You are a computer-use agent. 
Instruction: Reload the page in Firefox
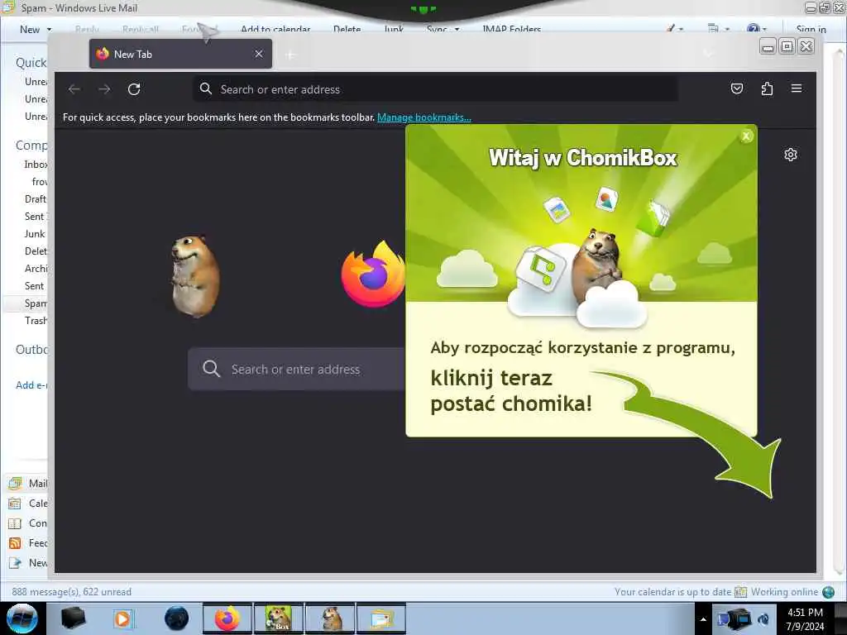pyautogui.click(x=134, y=89)
